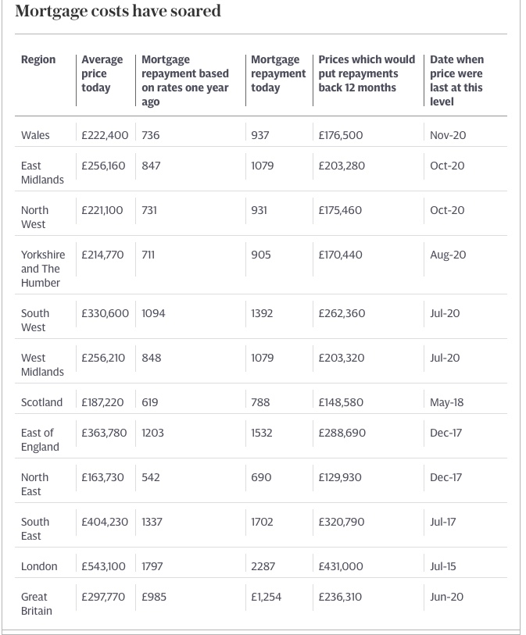Select the North West region cell

click(34, 217)
